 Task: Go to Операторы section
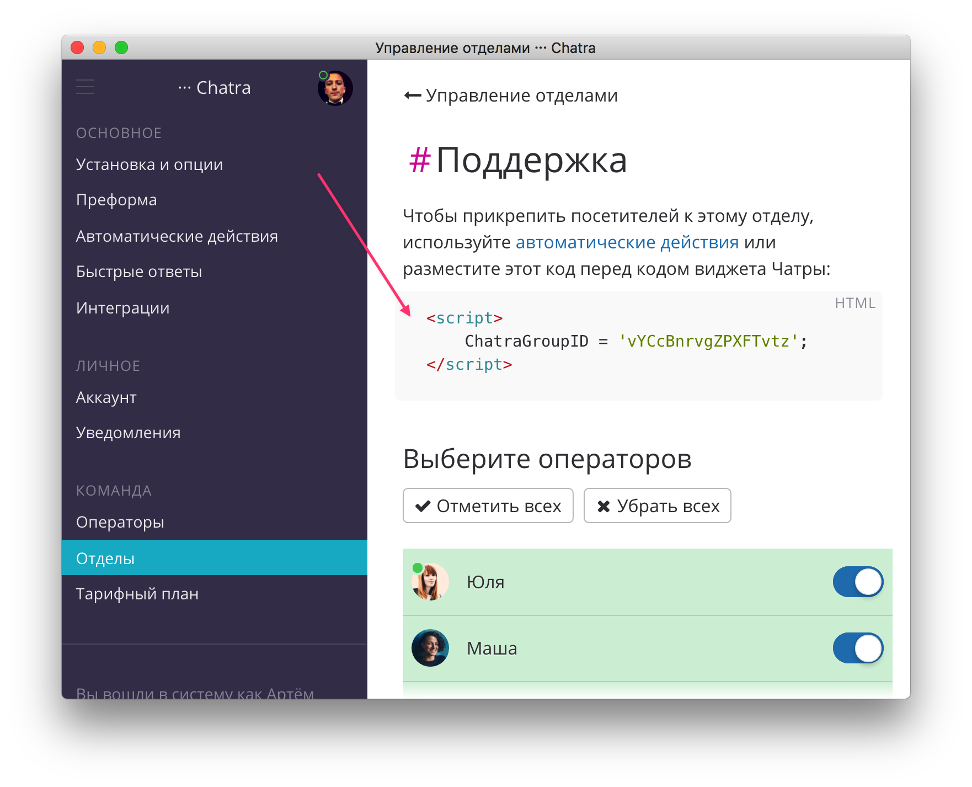120,522
